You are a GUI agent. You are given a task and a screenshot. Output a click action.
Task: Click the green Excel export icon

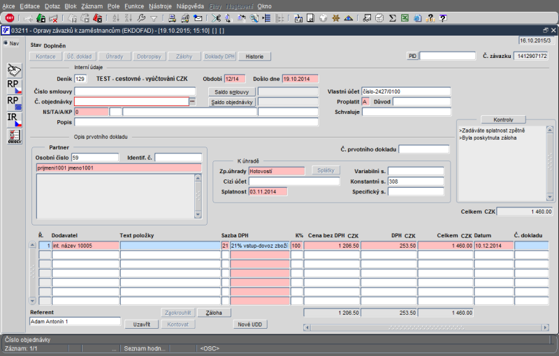coord(405,18)
